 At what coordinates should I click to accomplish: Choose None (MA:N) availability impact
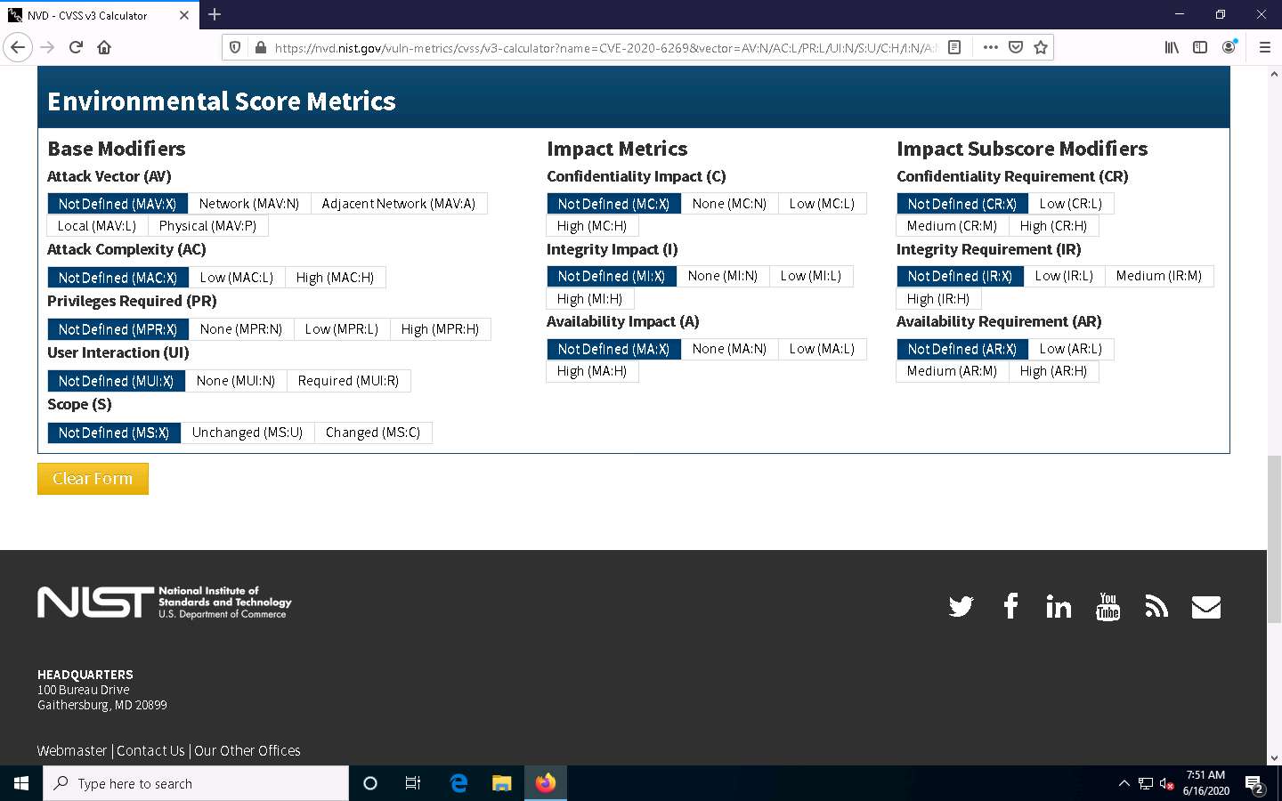(729, 349)
